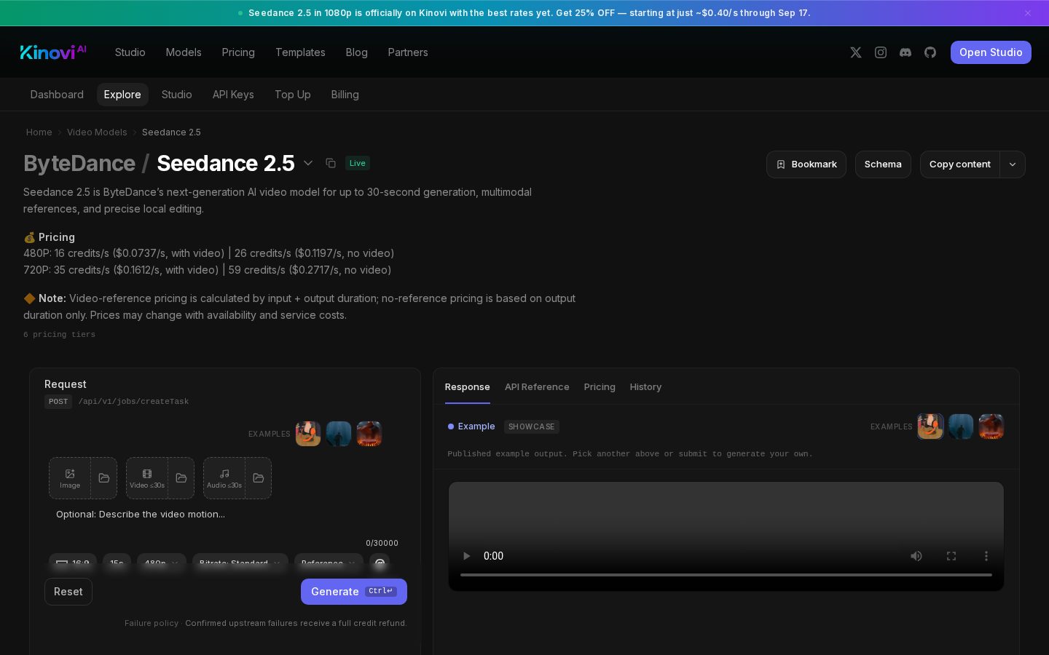This screenshot has width=1049, height=655.
Task: Open the GitHub icon in header
Action: pos(930,52)
